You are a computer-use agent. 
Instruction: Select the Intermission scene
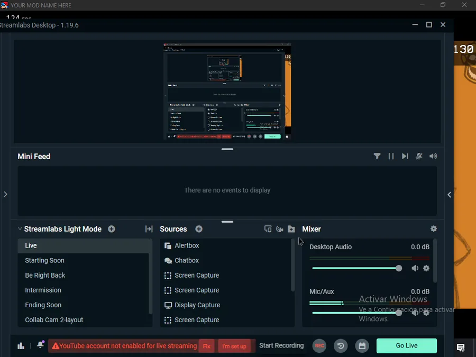(83, 290)
